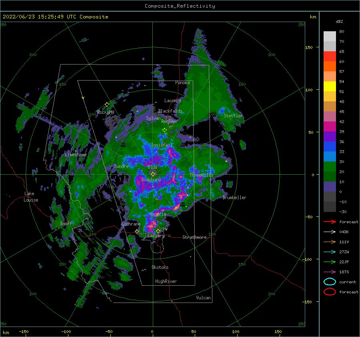Click the yellow marker south of RedDeer
360x337 pixels.
tap(164, 130)
